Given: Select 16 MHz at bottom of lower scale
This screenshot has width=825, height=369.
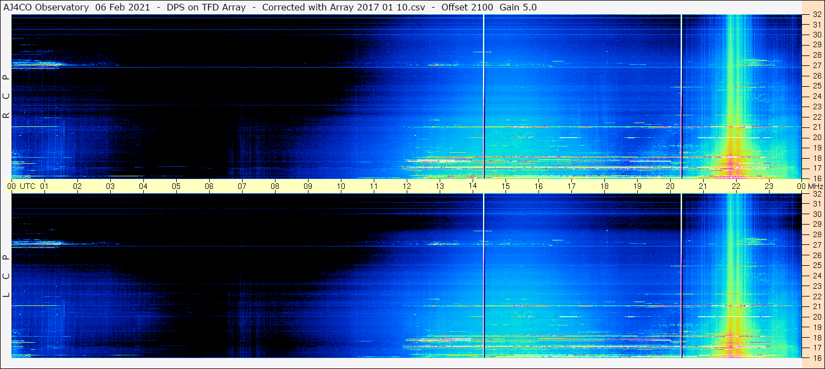Looking at the screenshot, I should [x=816, y=357].
